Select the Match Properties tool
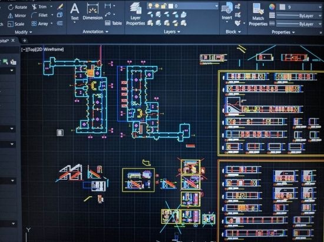This screenshot has height=242, width=324. (258, 15)
